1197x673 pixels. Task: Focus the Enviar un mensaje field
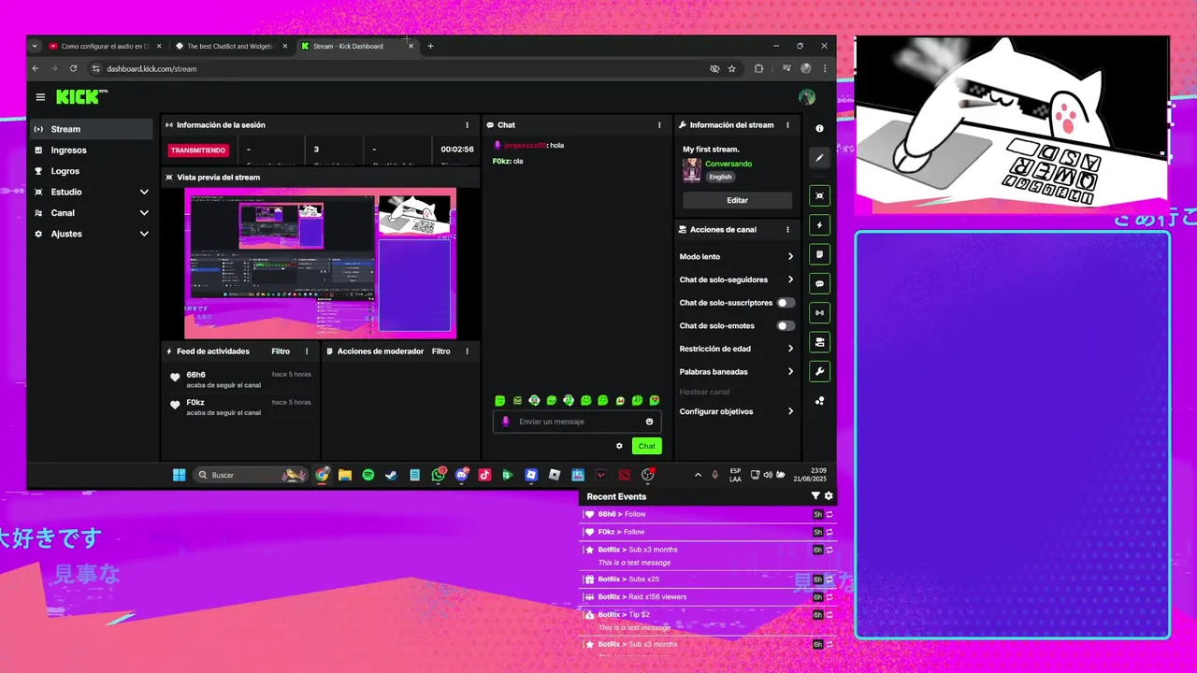577,422
